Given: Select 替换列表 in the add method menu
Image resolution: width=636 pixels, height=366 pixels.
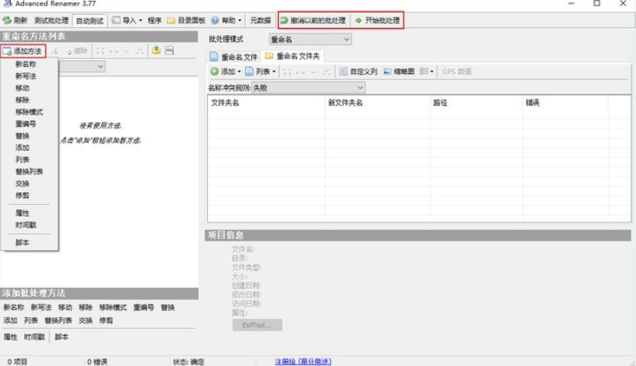Looking at the screenshot, I should tap(29, 171).
